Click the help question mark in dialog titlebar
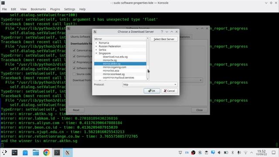Image resolution: width=279 pixels, height=157 pixels. point(162,32)
